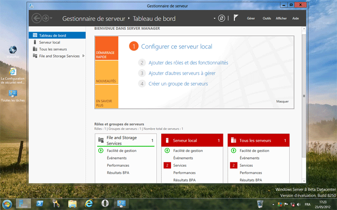Open the Outils menu
The height and width of the screenshot is (210, 337).
point(267,18)
